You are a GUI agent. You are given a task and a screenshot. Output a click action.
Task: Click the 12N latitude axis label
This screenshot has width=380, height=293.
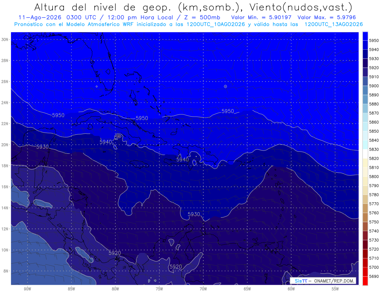click(x=5, y=229)
